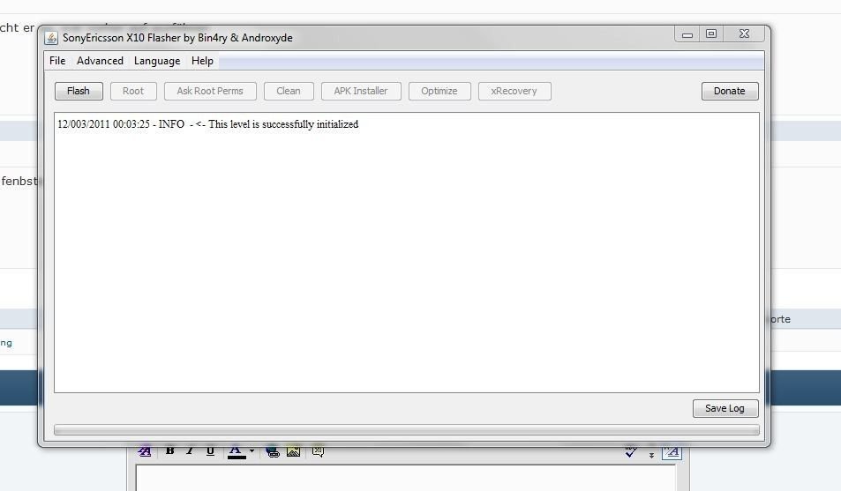Screen dimensions: 841x491
Task: Click the Java icon in the title bar
Action: pyautogui.click(x=51, y=38)
